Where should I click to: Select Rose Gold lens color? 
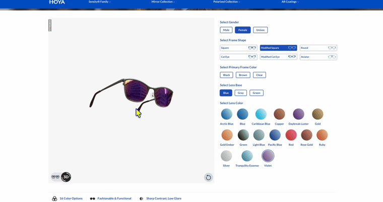coord(306,135)
